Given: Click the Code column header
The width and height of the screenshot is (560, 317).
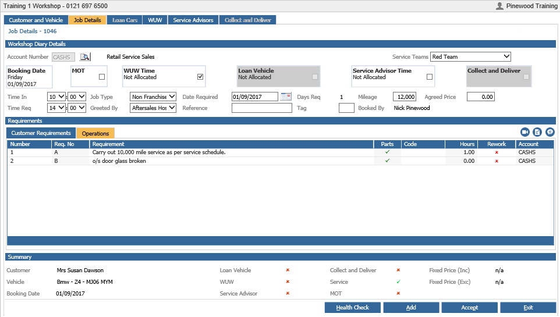Looking at the screenshot, I should coord(423,144).
